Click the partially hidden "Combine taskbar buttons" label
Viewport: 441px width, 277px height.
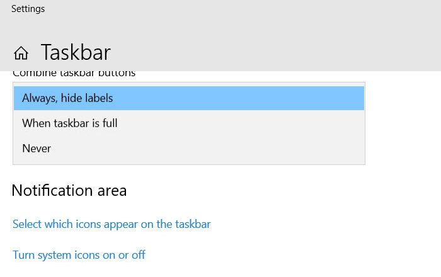point(74,74)
